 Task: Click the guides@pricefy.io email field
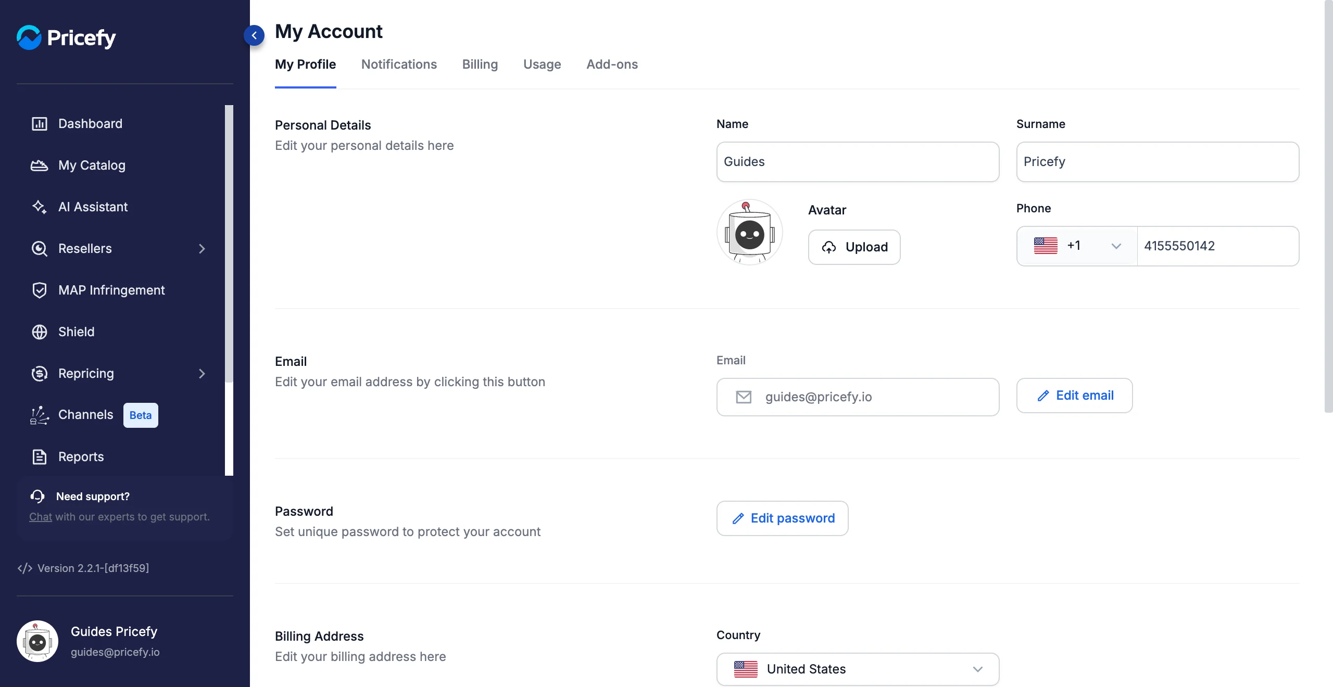coord(858,397)
